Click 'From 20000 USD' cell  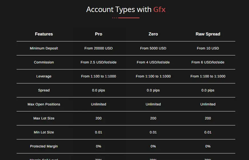coord(98,48)
